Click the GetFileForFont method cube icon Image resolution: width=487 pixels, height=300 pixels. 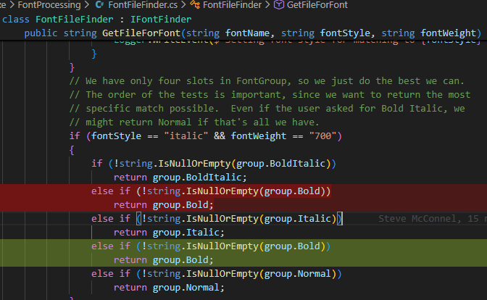tap(278, 5)
